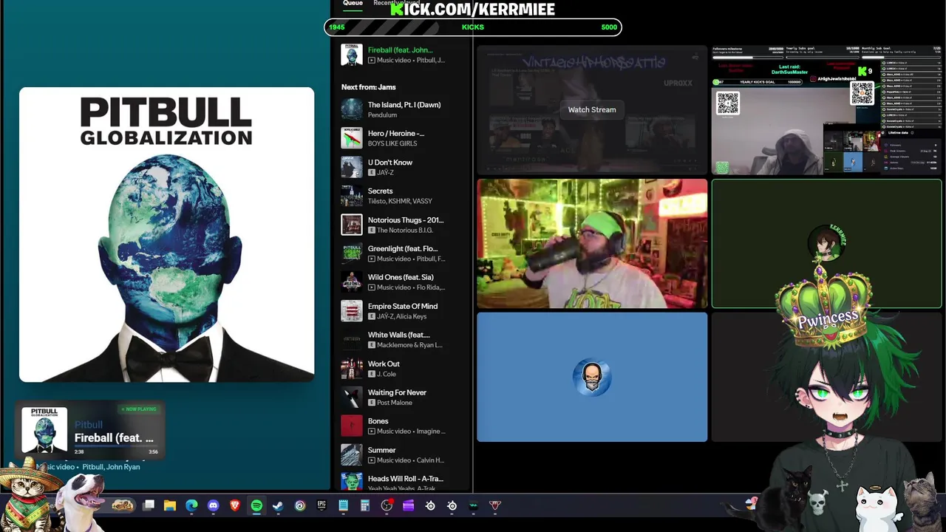Click the bearded streamer webcam tile
This screenshot has height=532, width=946.
(x=592, y=243)
